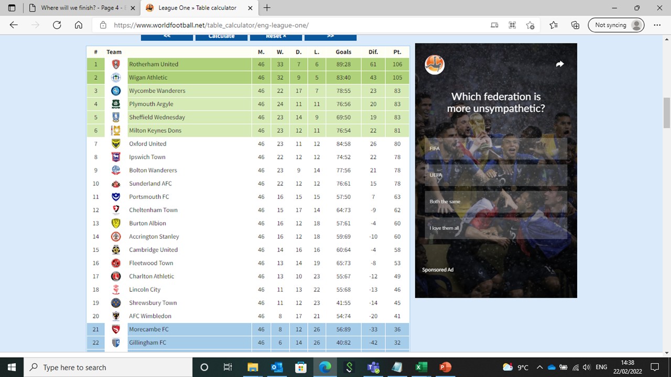Viewport: 671px width, 377px height.
Task: Click Ipswich Town club crest
Action: [x=116, y=157]
